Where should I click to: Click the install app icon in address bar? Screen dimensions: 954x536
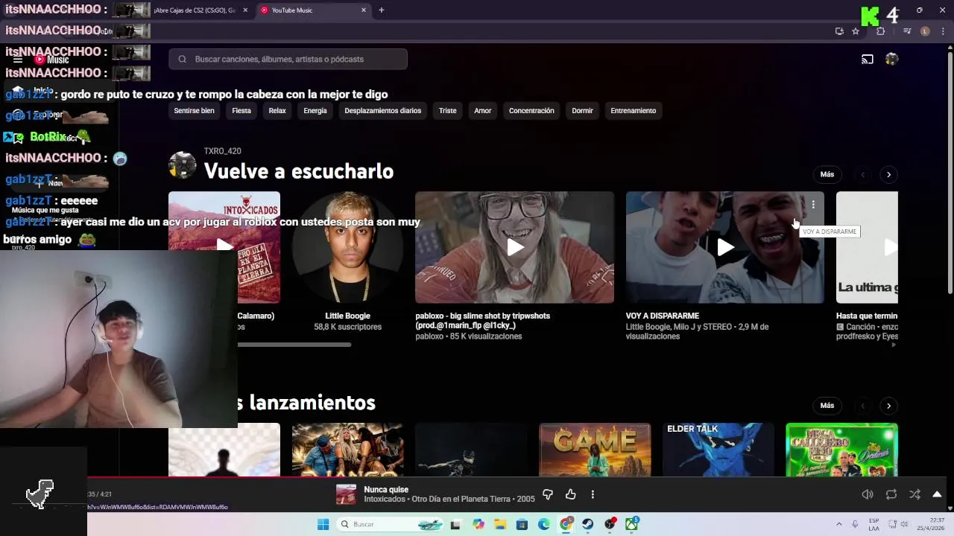pos(839,31)
